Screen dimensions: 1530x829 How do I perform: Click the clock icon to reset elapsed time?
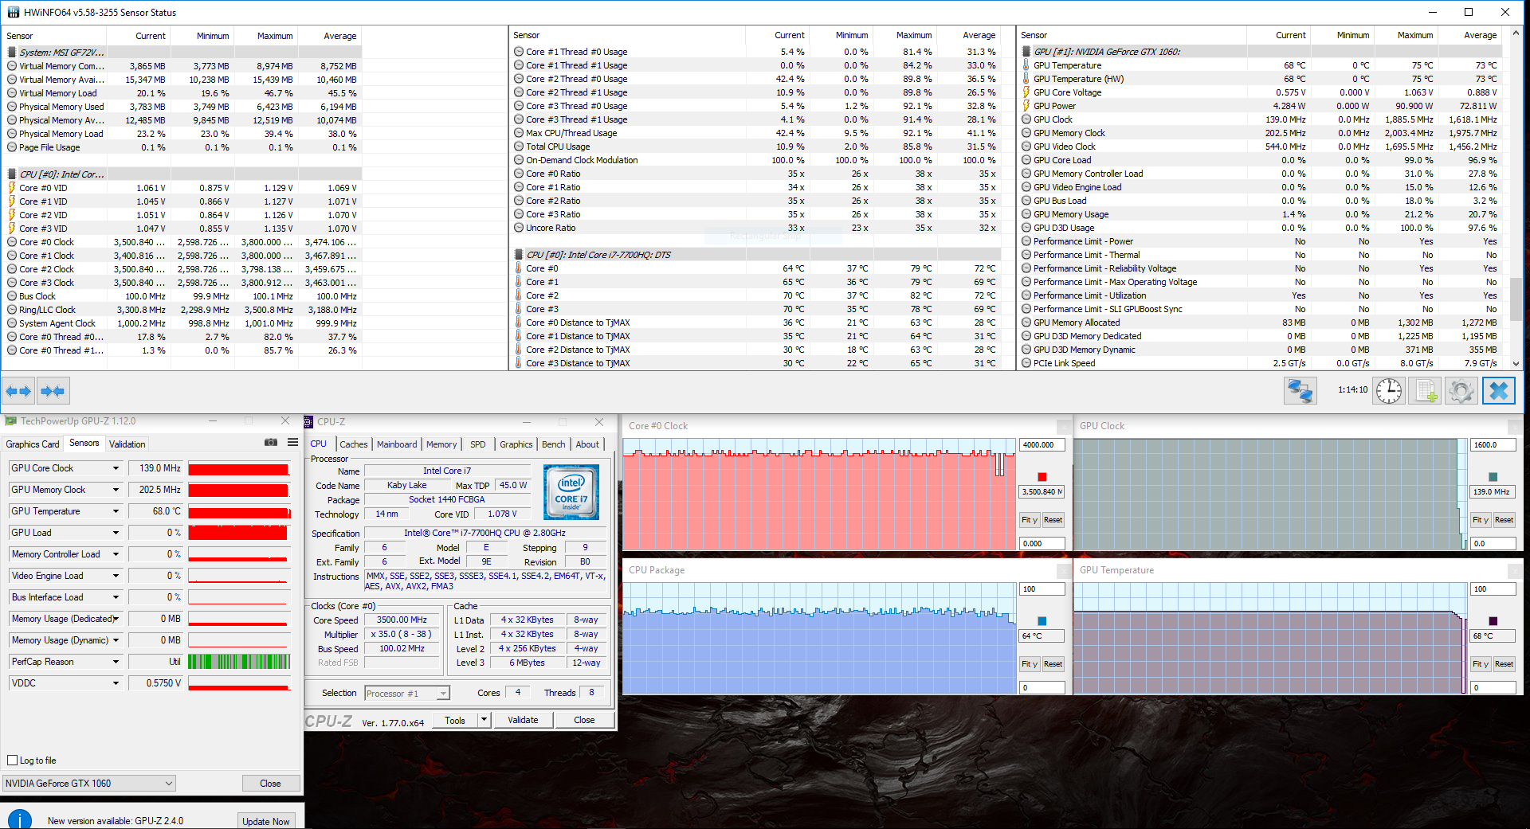click(1389, 391)
